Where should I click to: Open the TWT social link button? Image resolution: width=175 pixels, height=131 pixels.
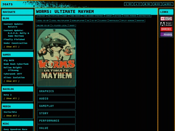pos(129,4)
